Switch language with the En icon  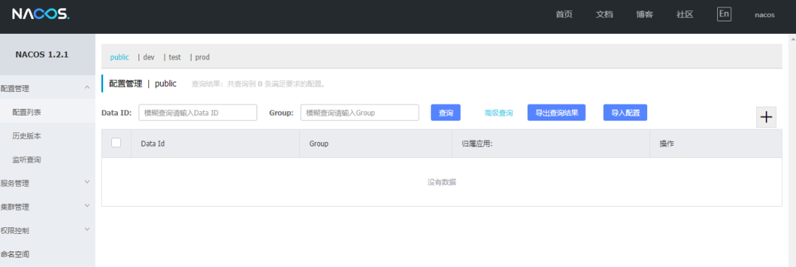pos(724,14)
